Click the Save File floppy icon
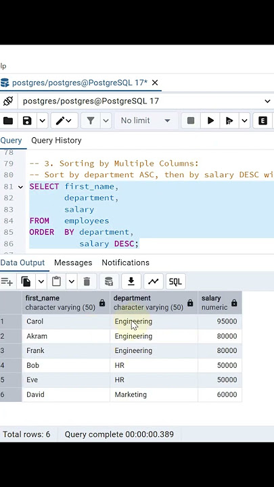This screenshot has height=487, width=274. [x=27, y=120]
